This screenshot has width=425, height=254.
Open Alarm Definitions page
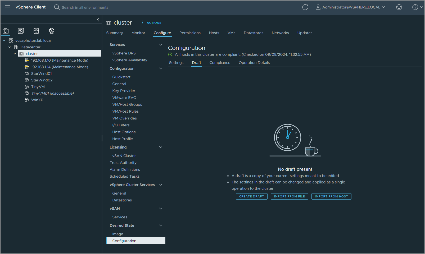[125, 169]
